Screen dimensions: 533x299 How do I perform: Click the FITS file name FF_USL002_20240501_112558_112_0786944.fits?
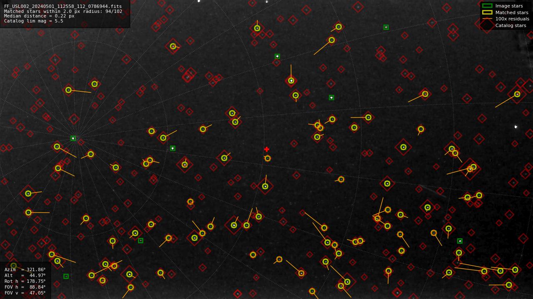63,7
